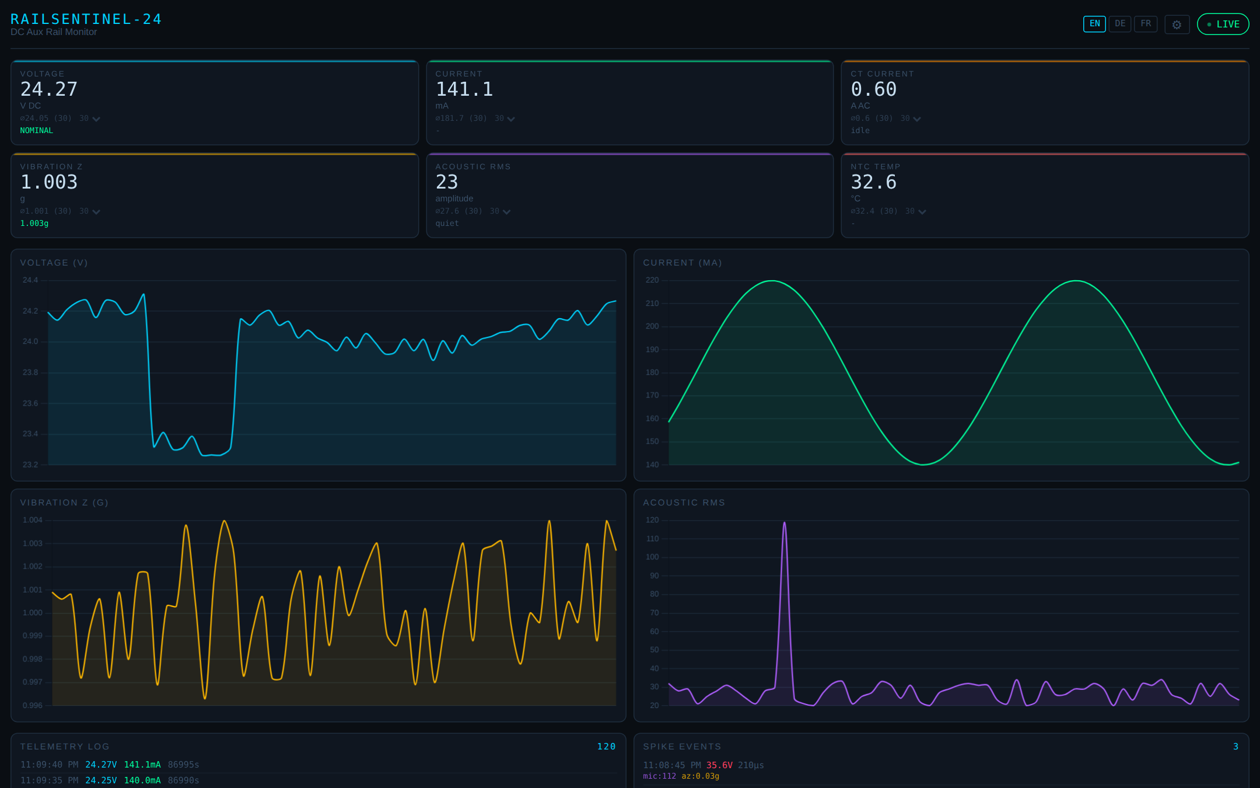The image size is (1260, 788).
Task: Select telemetry log row 11:09:40 PM
Action: pos(318,765)
